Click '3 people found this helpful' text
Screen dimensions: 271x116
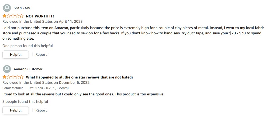coord(25,101)
